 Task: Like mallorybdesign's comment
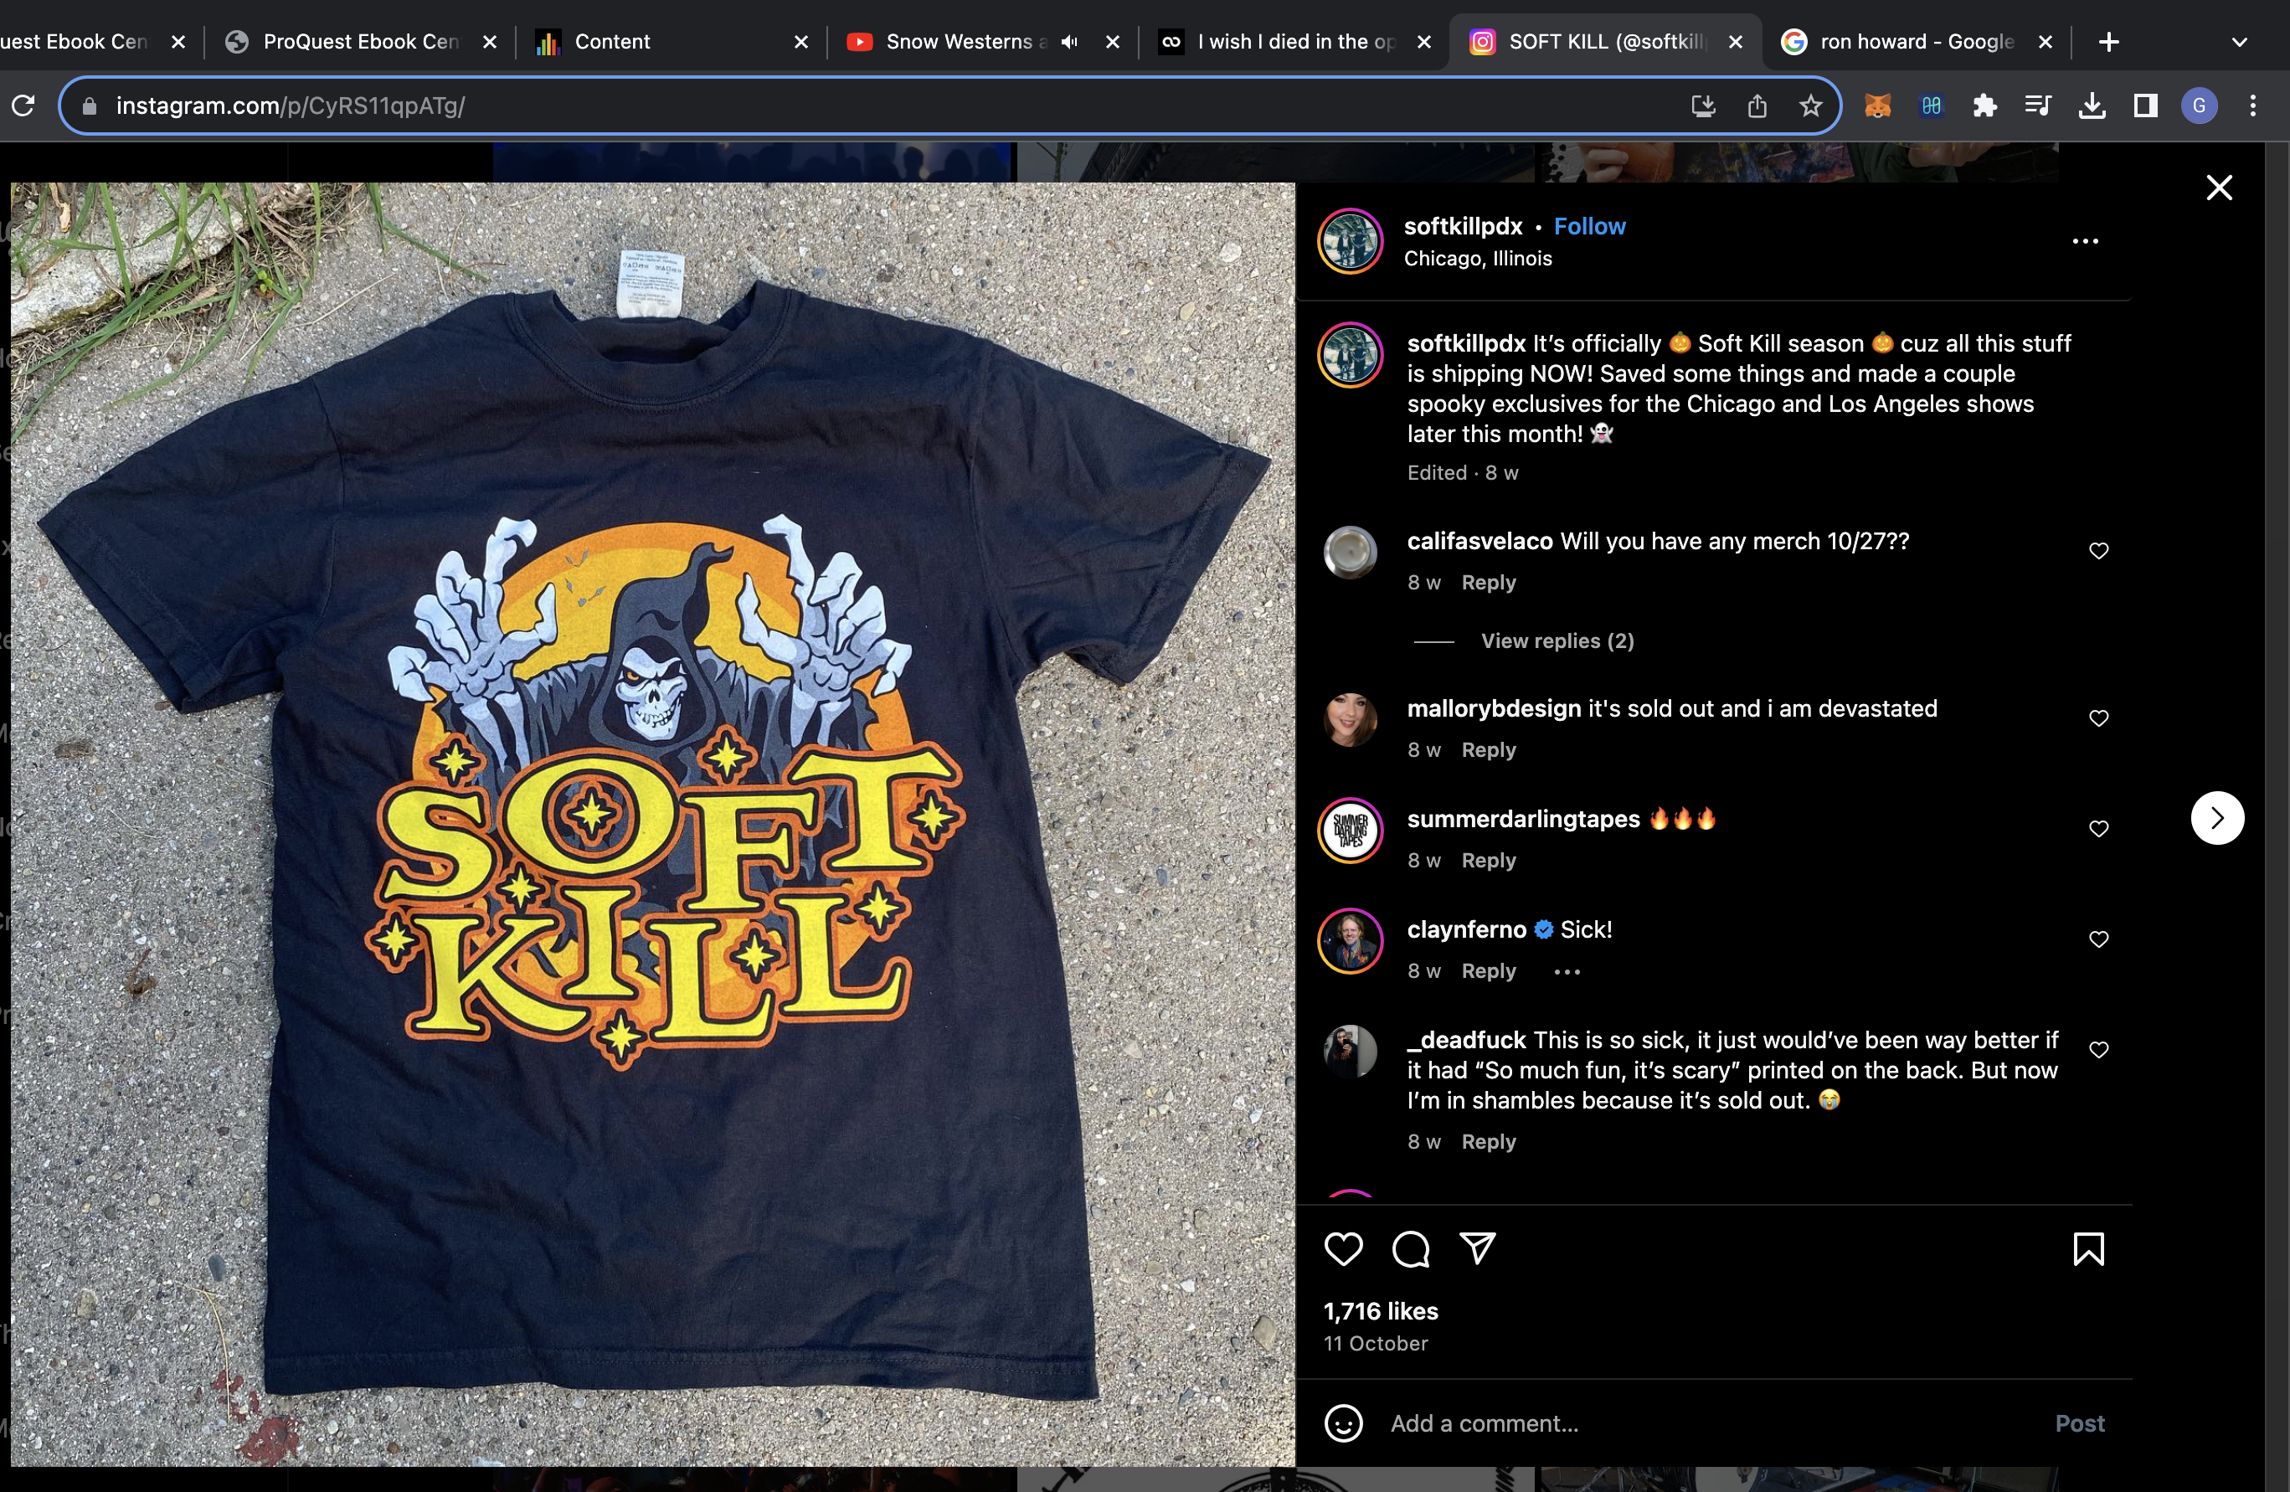click(2098, 718)
